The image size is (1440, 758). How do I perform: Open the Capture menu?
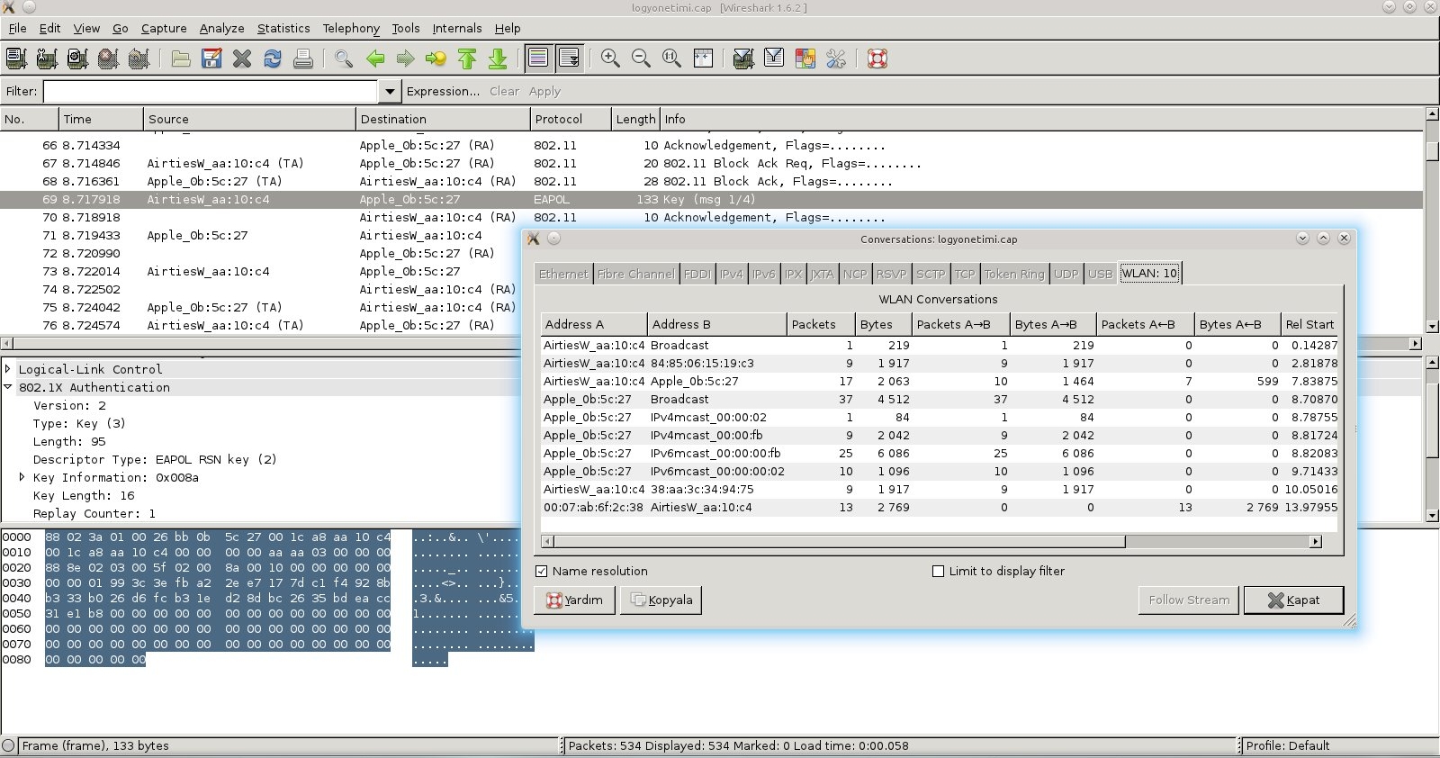pos(164,28)
